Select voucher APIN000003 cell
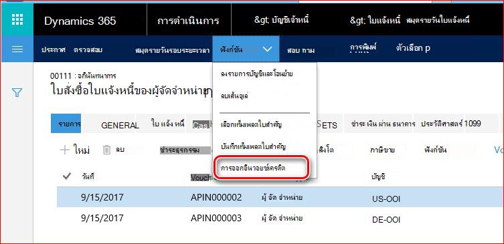 click(x=216, y=218)
